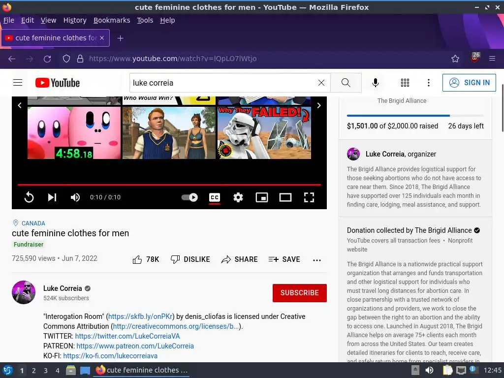This screenshot has width=504, height=378.
Task: Click the red SUBSCRIBE button
Action: click(300, 293)
